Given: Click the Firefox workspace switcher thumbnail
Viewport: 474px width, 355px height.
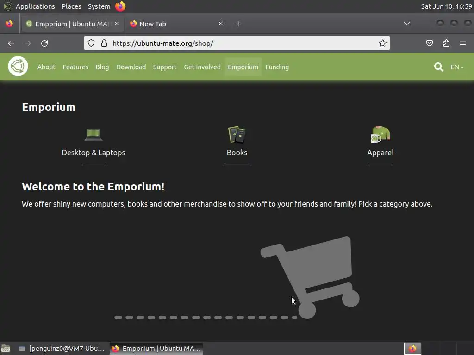Looking at the screenshot, I should tap(412, 349).
